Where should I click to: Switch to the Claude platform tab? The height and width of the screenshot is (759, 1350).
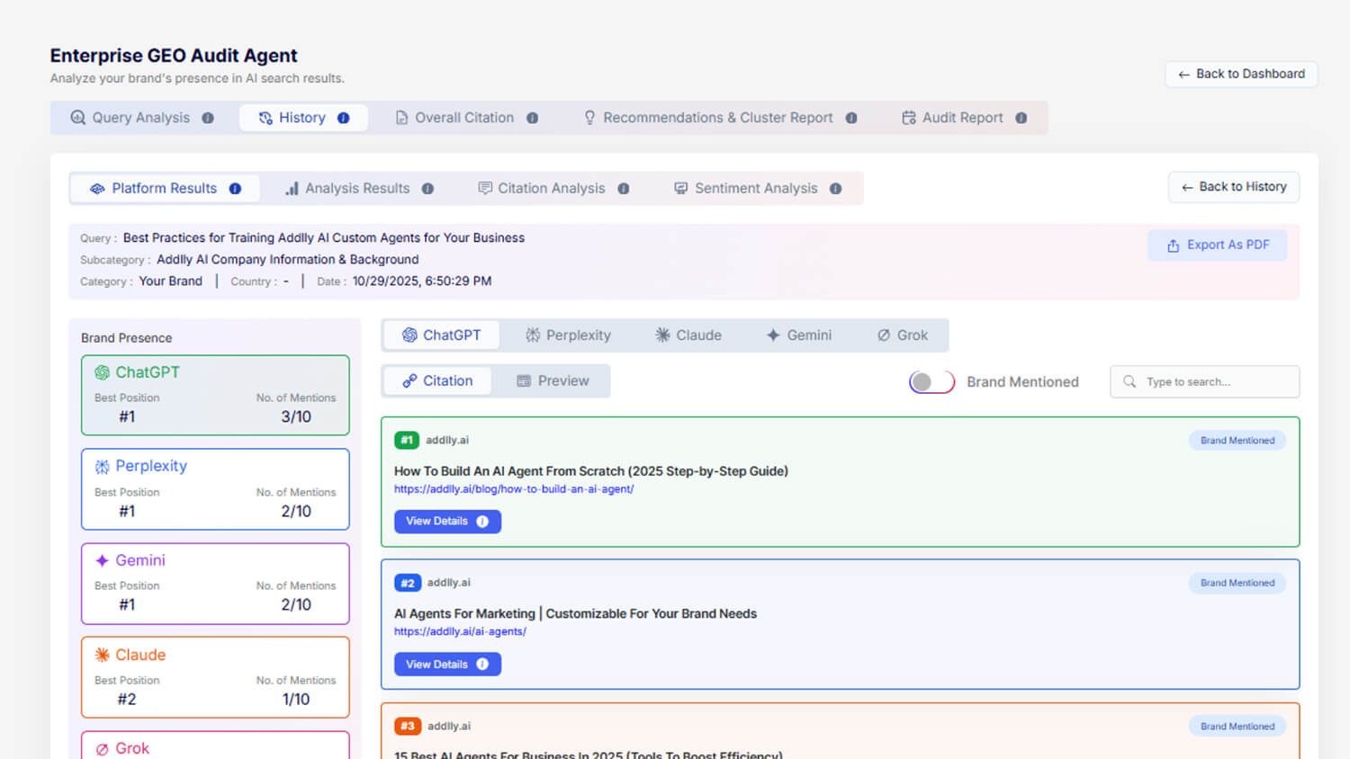coord(688,335)
